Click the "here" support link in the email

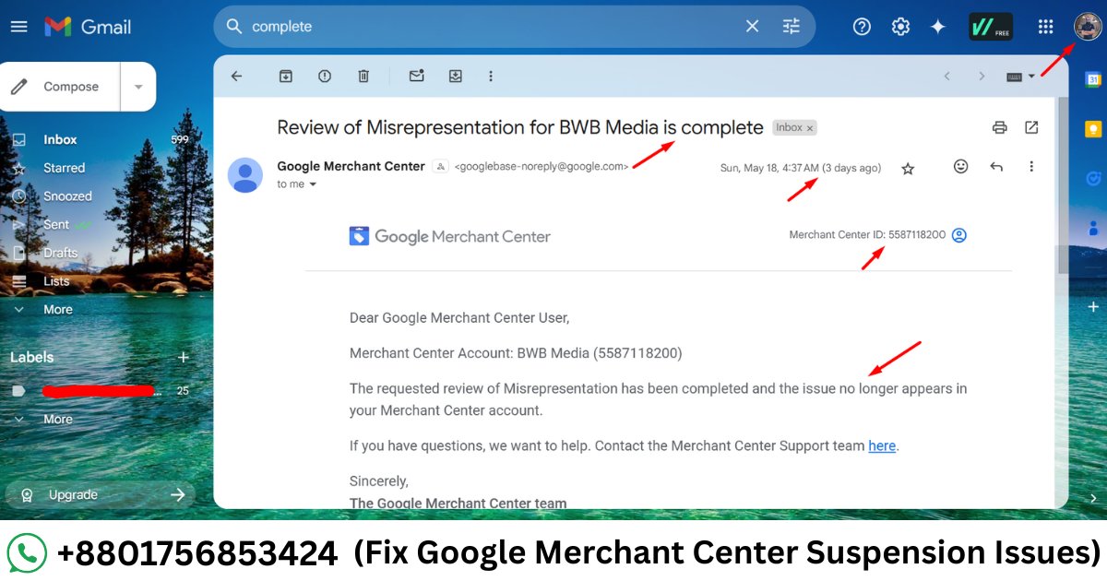[x=882, y=445]
